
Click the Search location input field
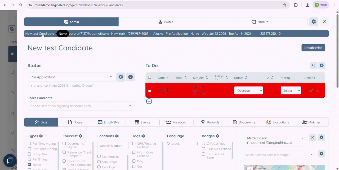click(x=113, y=146)
